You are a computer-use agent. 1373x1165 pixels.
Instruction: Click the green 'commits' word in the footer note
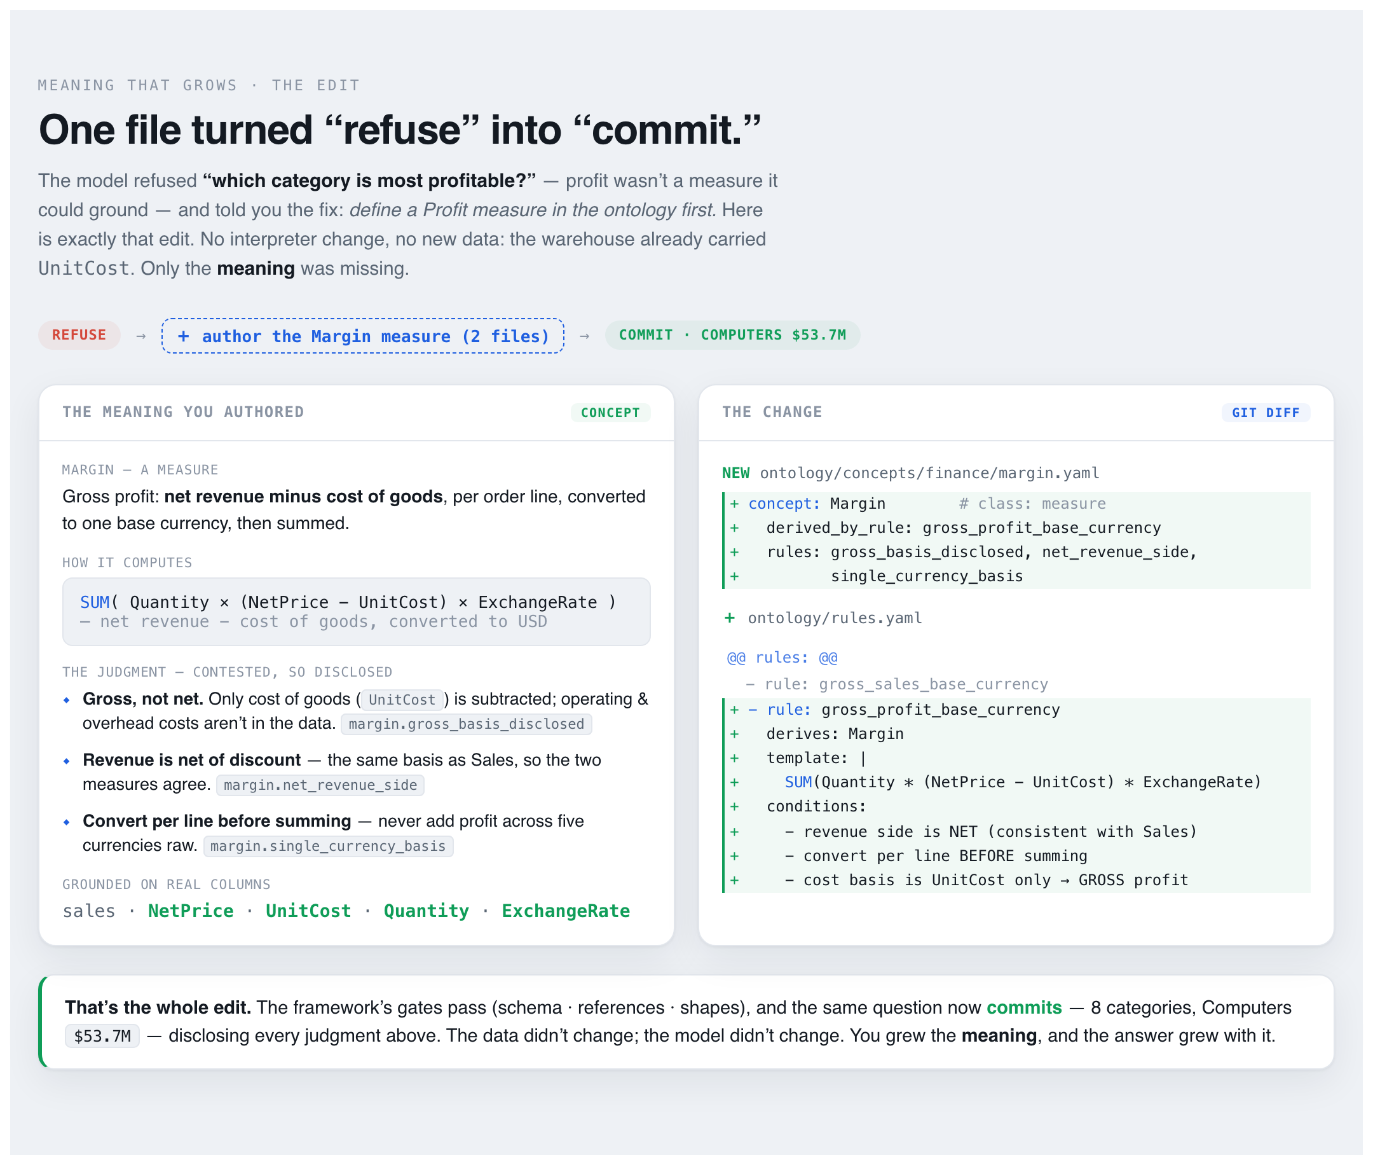(1024, 1007)
